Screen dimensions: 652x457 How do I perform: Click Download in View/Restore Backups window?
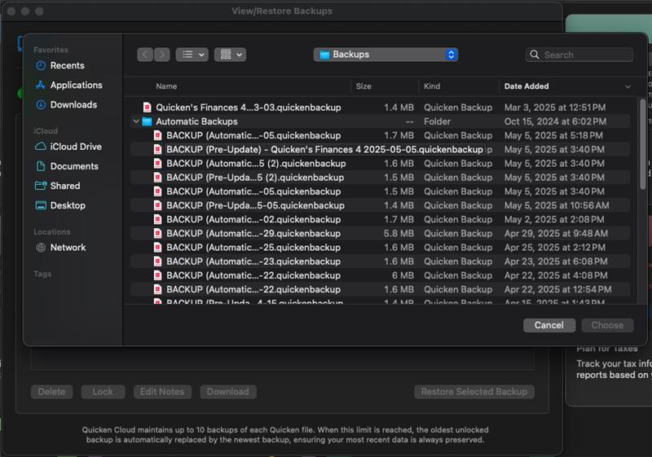coord(228,392)
